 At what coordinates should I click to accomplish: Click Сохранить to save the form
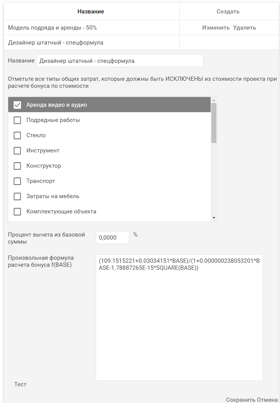(240, 400)
